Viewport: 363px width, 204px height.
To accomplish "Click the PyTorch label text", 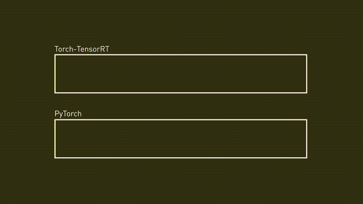I will [x=68, y=114].
